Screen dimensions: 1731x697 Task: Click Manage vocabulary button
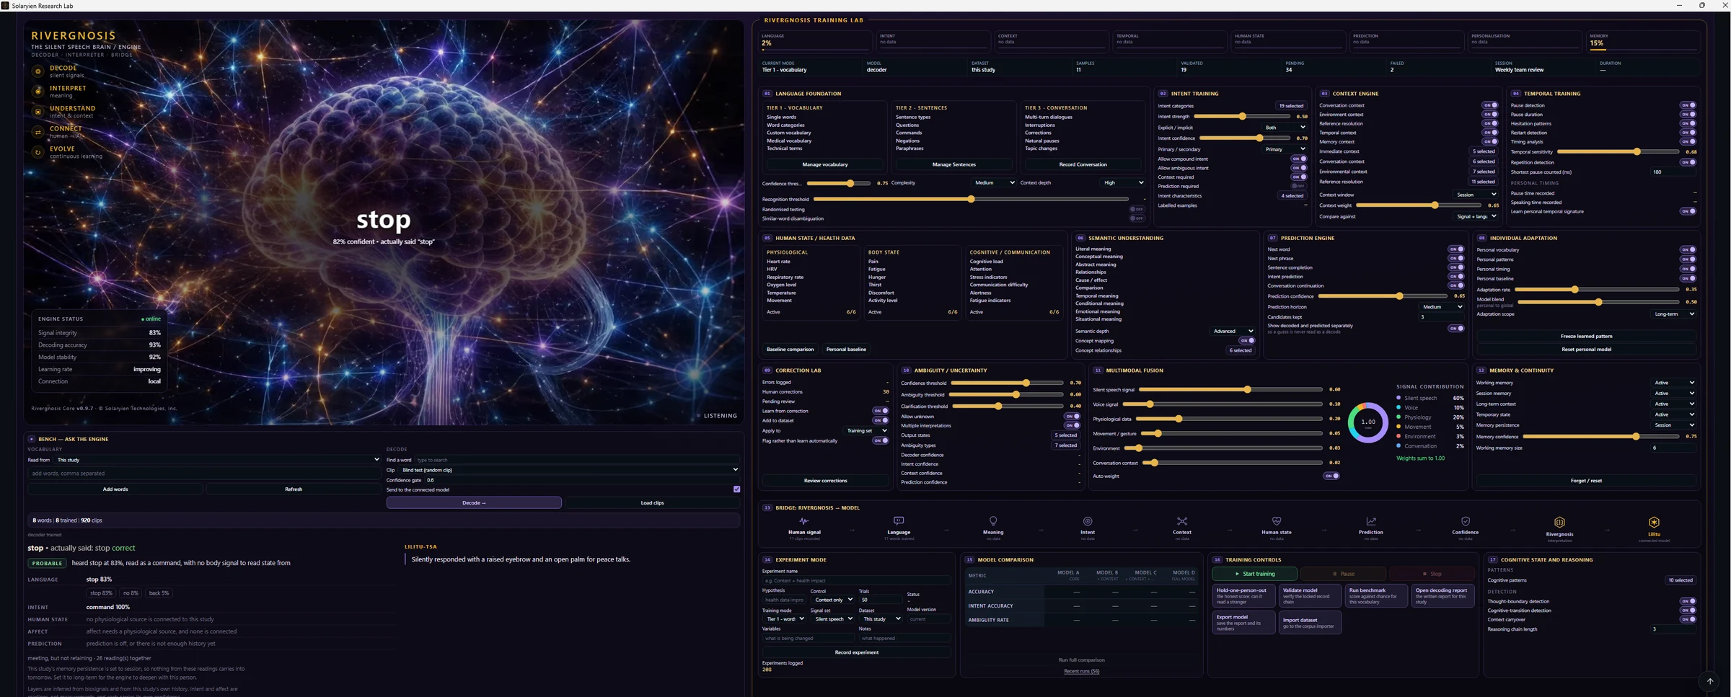pyautogui.click(x=825, y=164)
